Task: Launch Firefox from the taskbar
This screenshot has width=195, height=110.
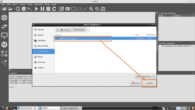Action: pos(7,108)
